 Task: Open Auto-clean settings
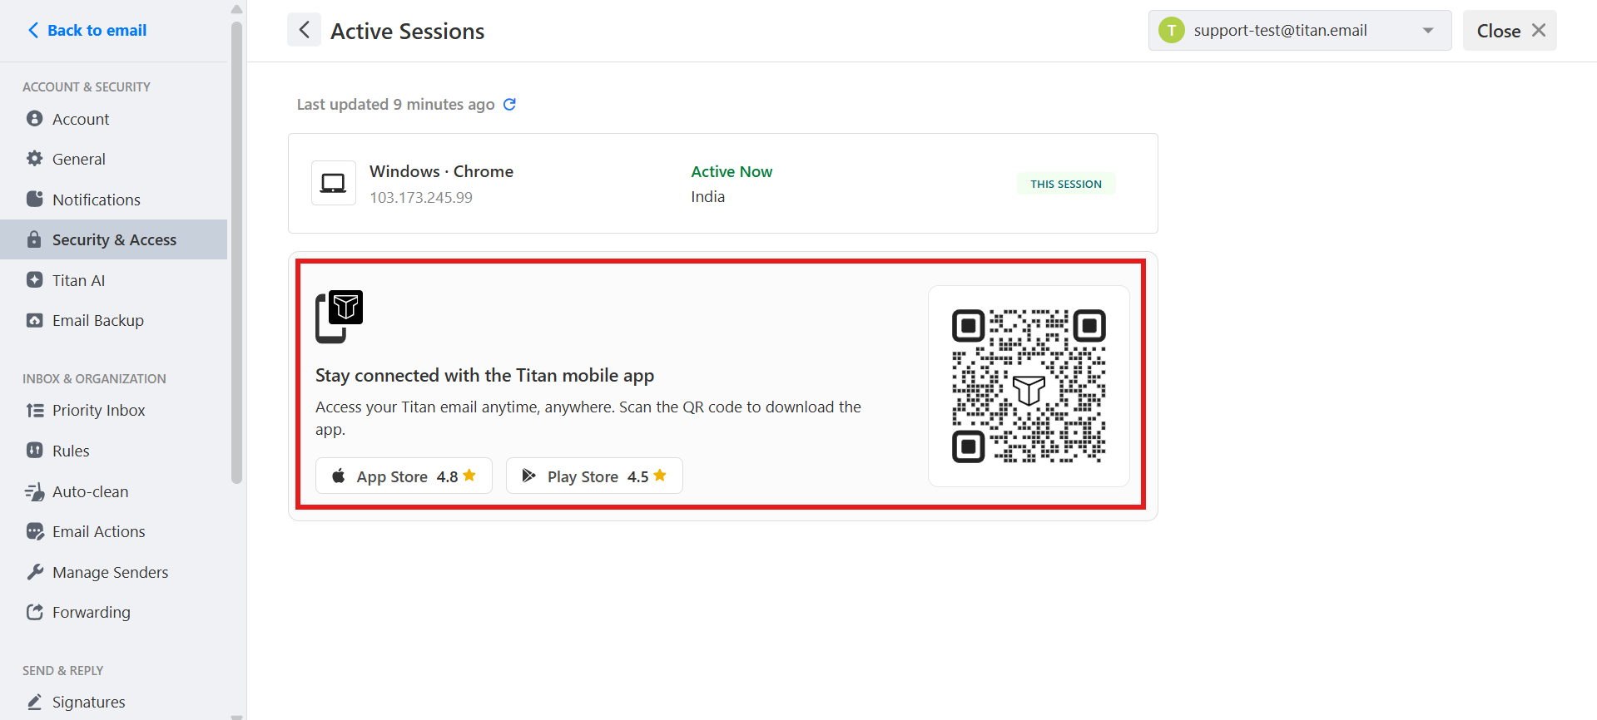click(114, 491)
